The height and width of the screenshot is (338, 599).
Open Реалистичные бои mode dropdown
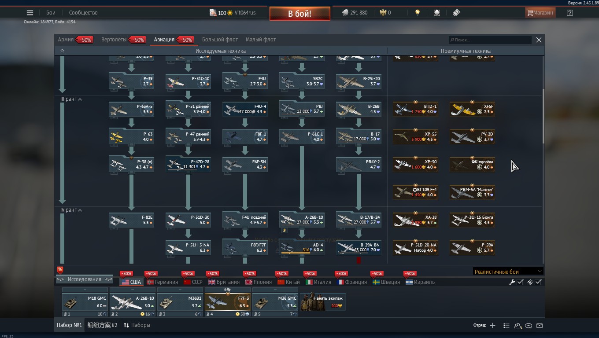tap(508, 272)
